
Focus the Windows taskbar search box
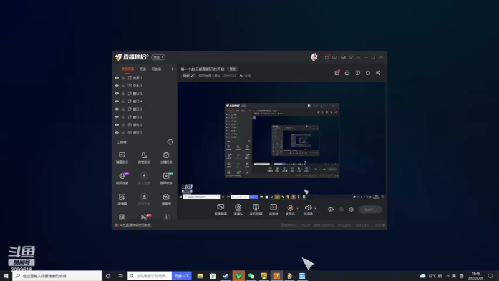[57, 275]
